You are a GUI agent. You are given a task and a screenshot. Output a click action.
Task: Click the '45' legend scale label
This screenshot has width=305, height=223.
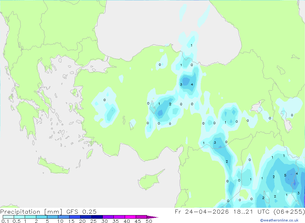tap(138, 221)
